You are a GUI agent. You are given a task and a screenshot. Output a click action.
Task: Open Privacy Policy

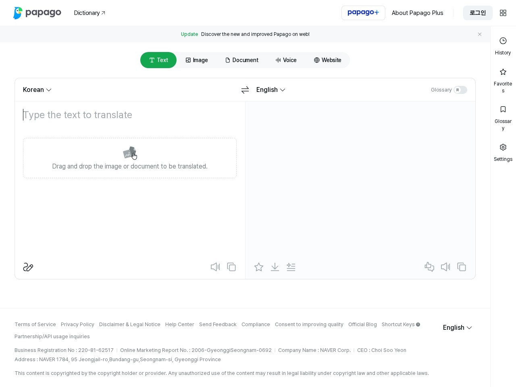(x=77, y=325)
